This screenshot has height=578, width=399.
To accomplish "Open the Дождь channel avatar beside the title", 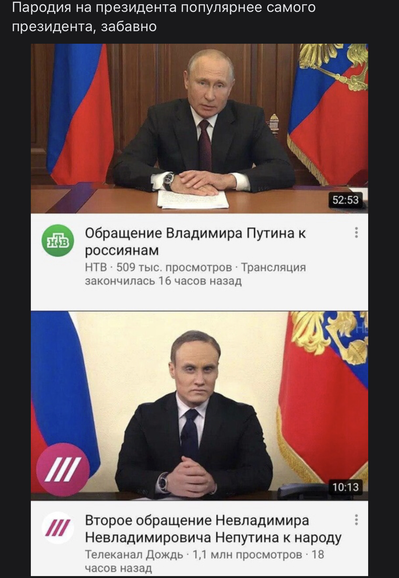I will [58, 528].
